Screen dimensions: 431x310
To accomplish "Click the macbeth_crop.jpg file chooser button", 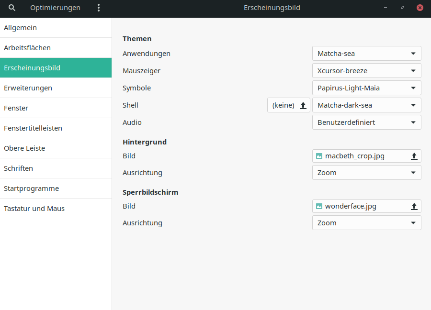I will point(362,156).
